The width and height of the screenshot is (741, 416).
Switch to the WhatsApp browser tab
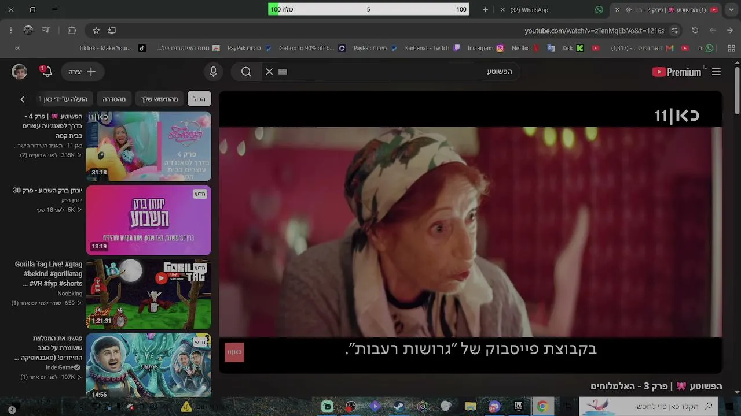[x=550, y=10]
